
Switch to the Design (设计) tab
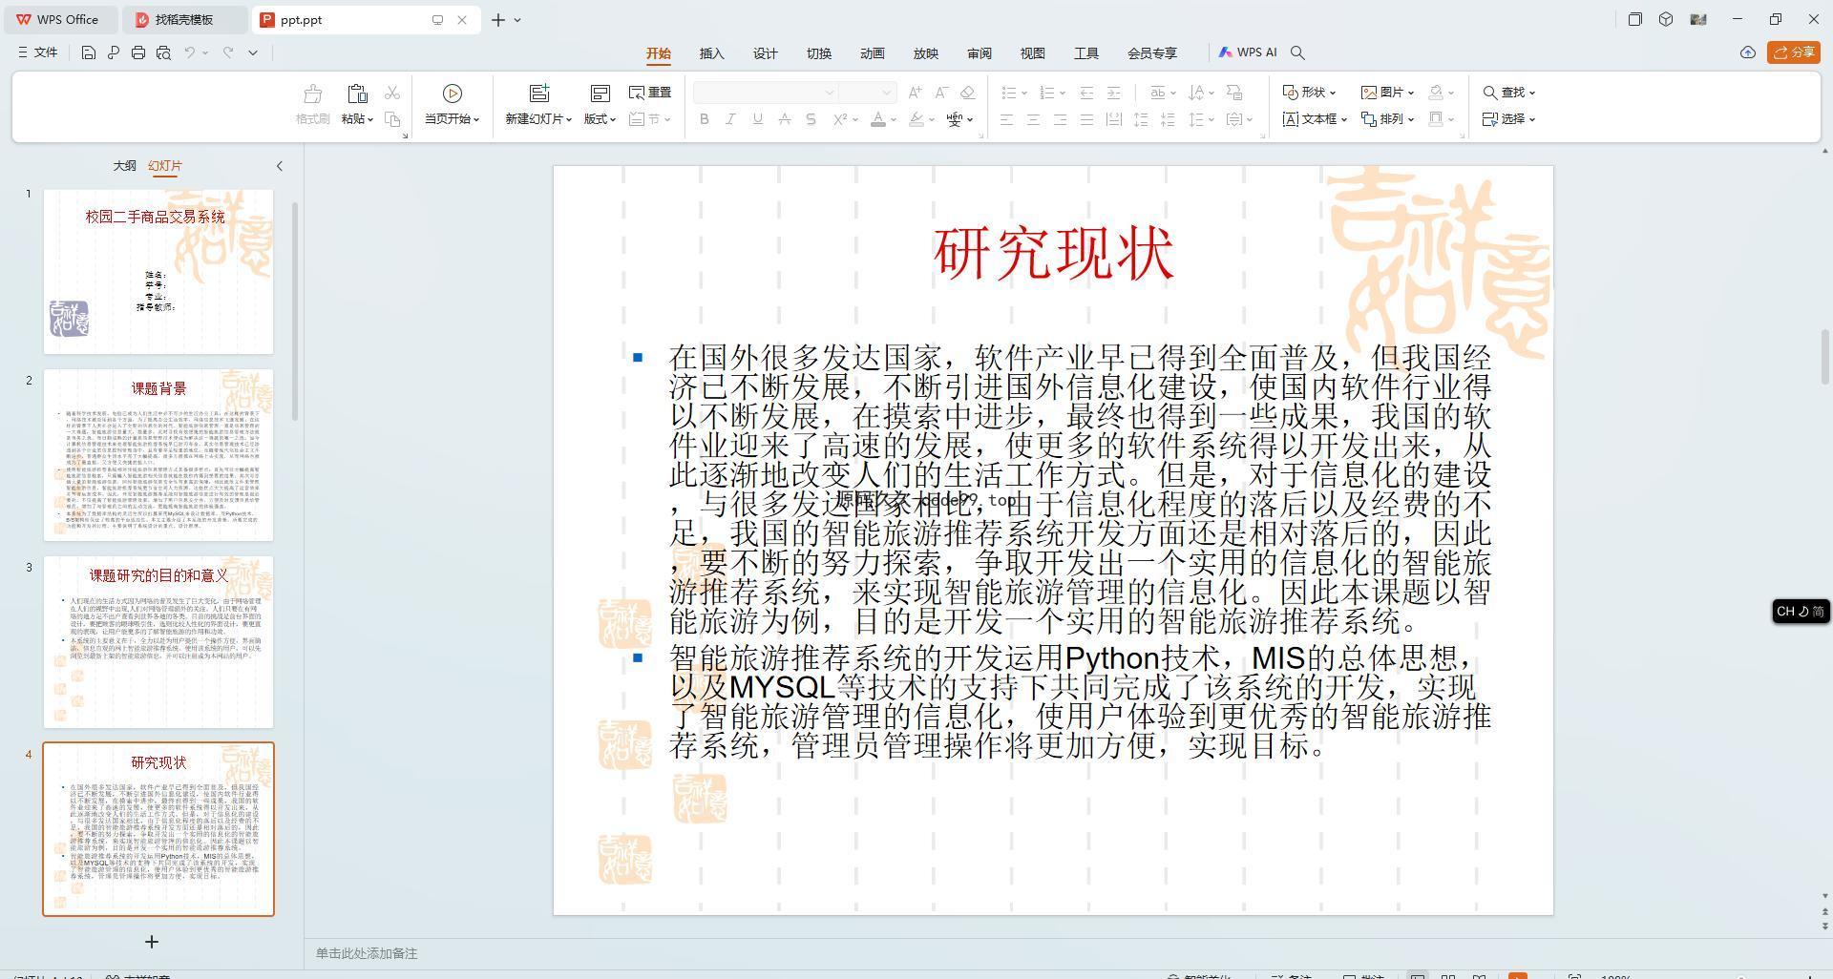[x=766, y=53]
